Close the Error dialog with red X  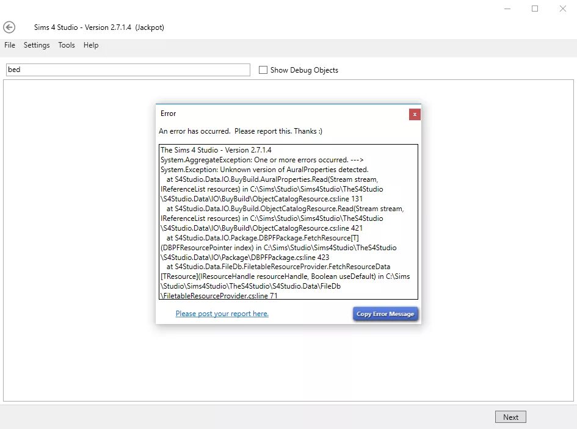pos(415,115)
